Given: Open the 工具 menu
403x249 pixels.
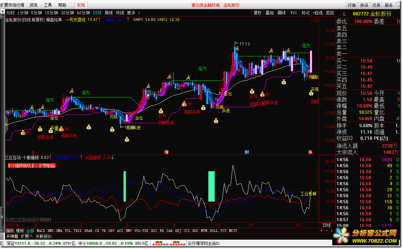Looking at the screenshot, I should tap(48, 5).
